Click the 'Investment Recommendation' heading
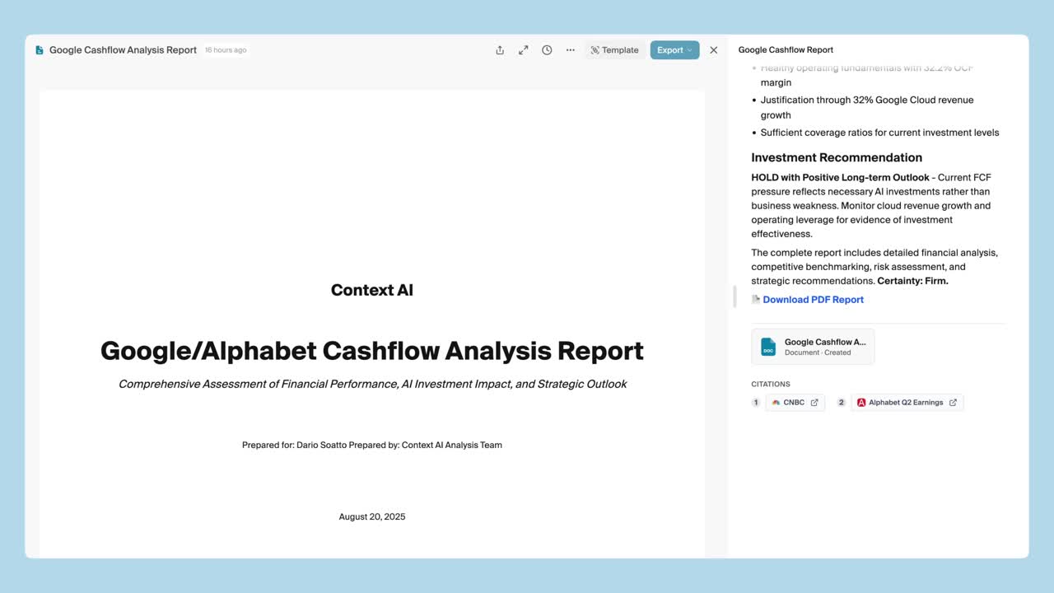The image size is (1054, 593). coord(837,157)
